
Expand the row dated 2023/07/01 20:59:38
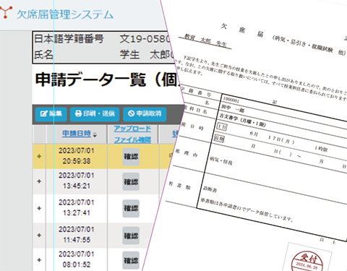coord(39,156)
